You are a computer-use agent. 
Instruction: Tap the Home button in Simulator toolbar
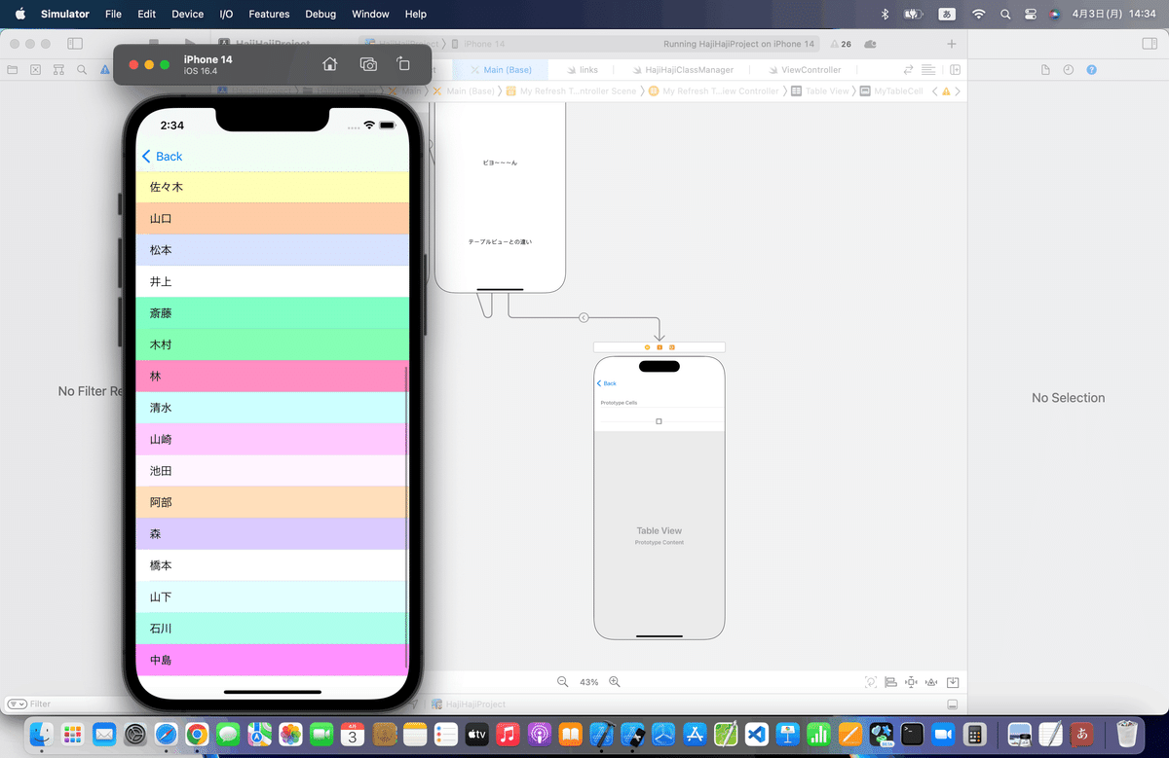[329, 64]
